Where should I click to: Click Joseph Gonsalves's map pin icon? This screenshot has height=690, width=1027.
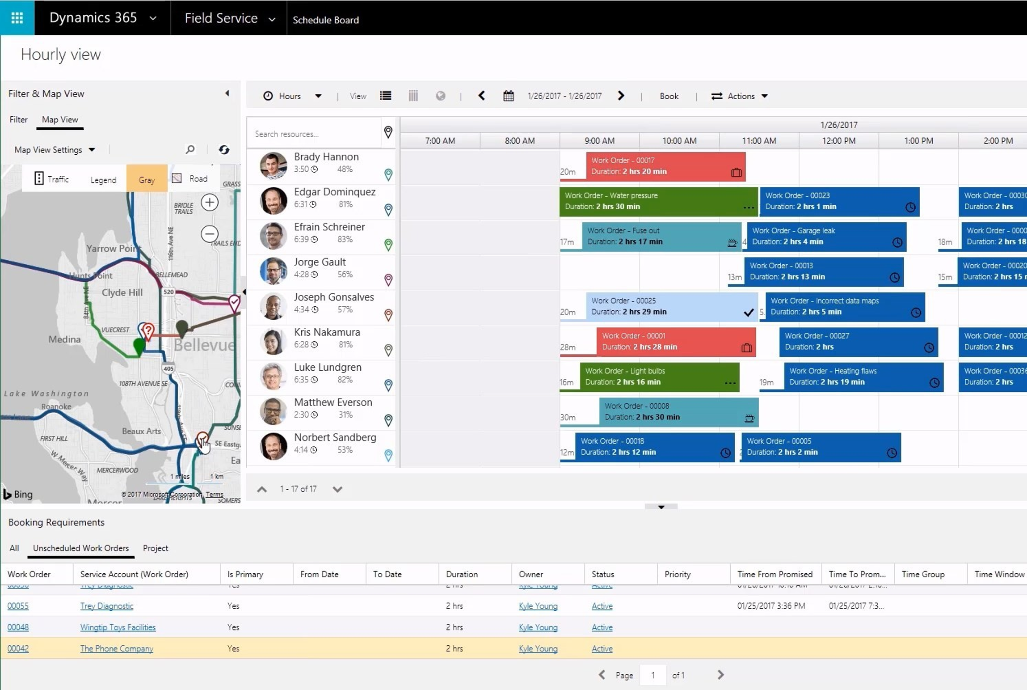(x=388, y=315)
